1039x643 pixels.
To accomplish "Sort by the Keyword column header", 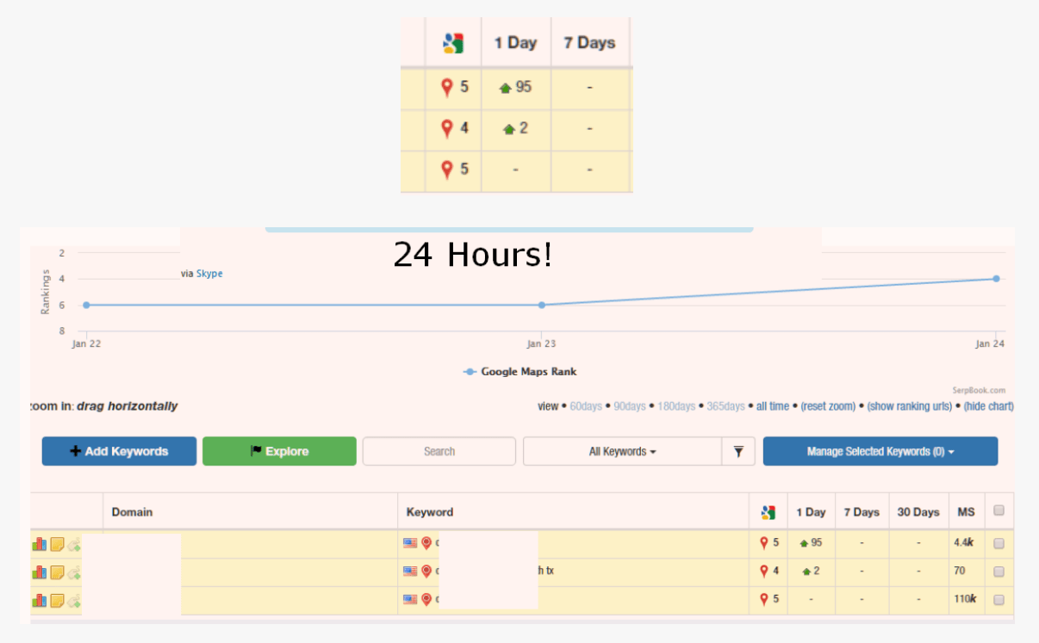I will pyautogui.click(x=430, y=512).
